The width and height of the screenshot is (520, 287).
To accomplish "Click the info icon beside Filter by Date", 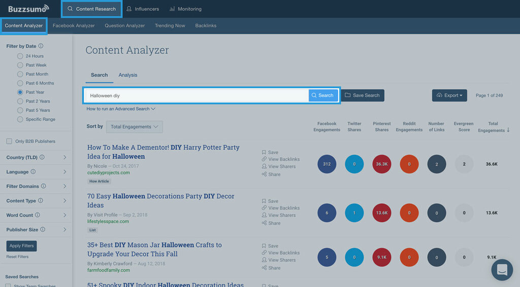I will click(x=41, y=46).
